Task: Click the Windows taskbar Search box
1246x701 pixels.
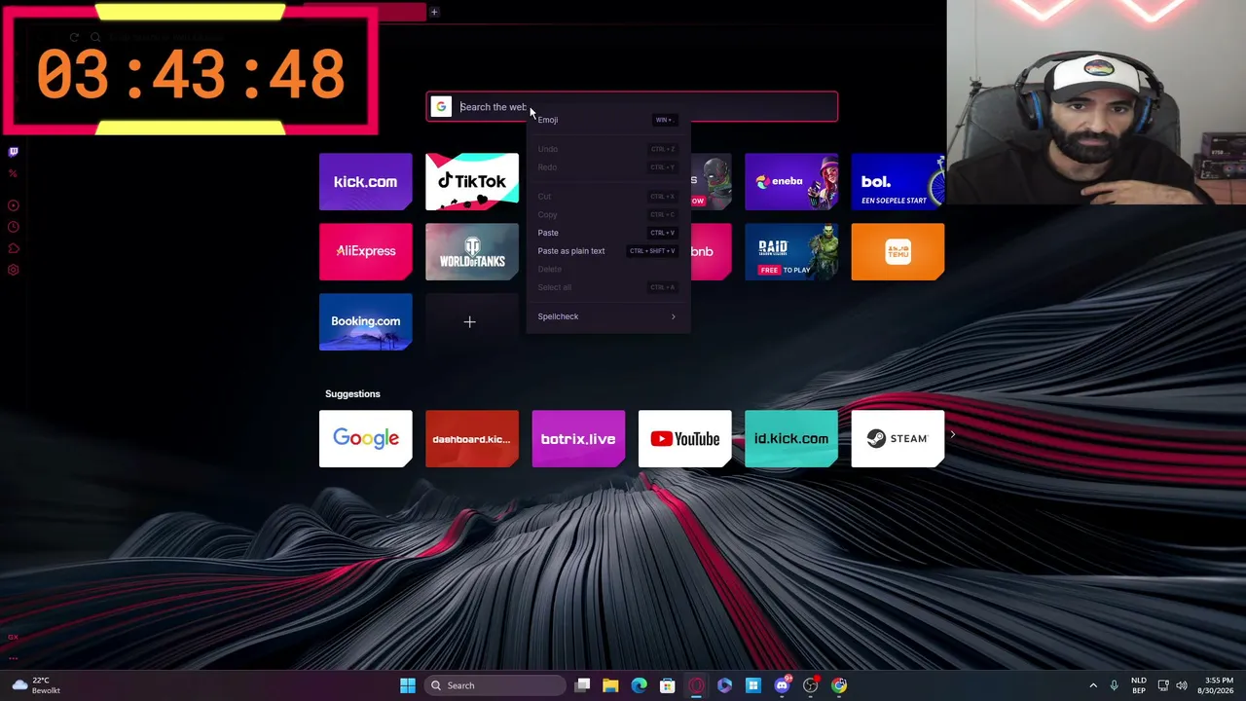Action: pyautogui.click(x=495, y=685)
